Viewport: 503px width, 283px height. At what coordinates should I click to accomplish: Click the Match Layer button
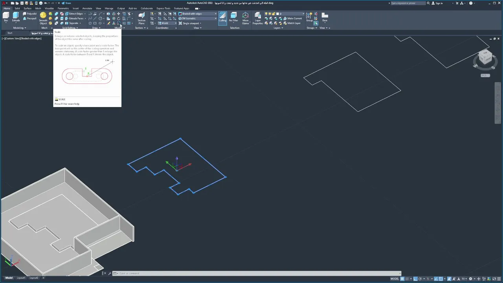(291, 23)
